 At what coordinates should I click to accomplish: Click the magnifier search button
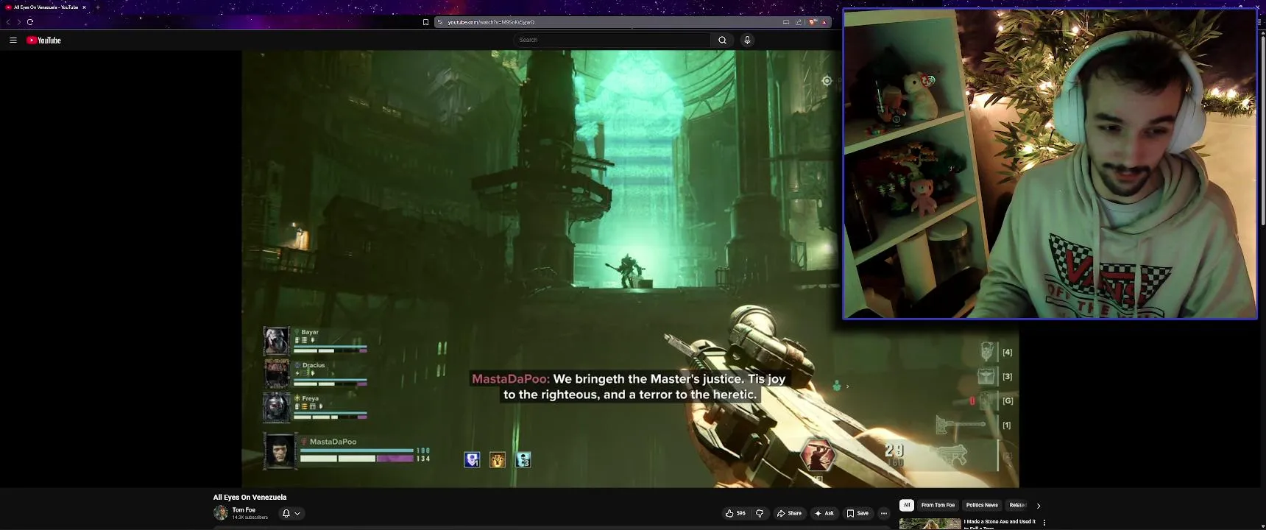coord(722,40)
